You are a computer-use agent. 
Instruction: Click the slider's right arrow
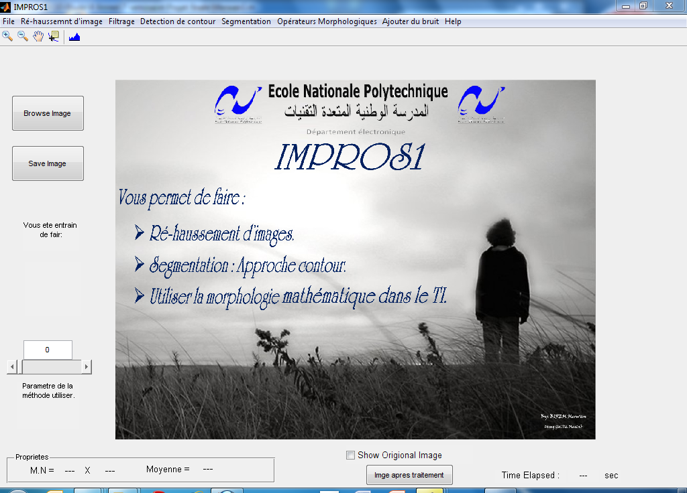(x=87, y=366)
